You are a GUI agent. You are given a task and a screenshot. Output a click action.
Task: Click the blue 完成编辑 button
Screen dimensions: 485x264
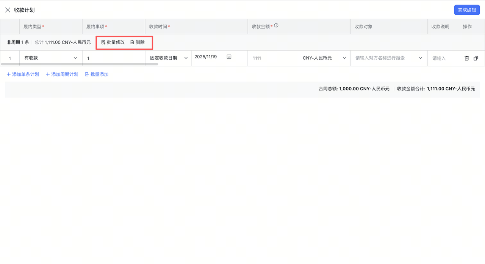tap(467, 10)
